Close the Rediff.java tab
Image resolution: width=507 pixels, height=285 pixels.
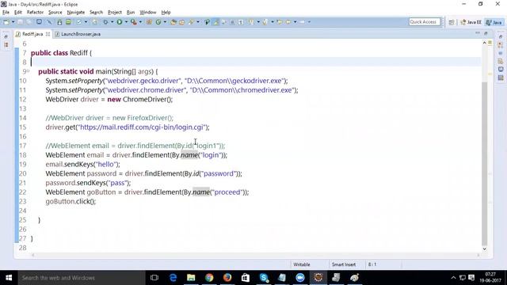[x=48, y=34]
